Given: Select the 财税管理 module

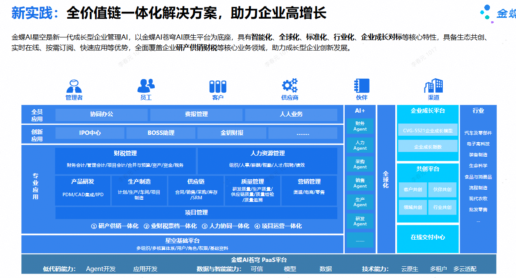Looking at the screenshot, I should tap(125, 161).
